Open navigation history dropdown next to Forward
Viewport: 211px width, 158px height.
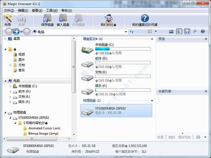pyautogui.click(x=21, y=32)
